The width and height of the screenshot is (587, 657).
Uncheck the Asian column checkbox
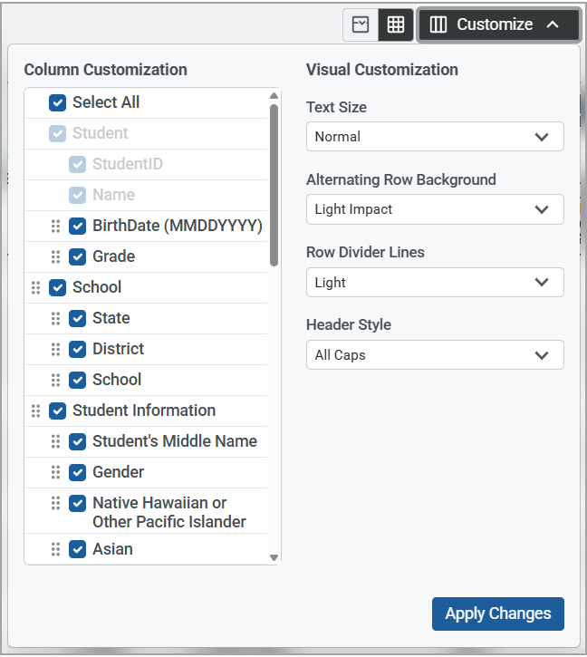[x=78, y=549]
